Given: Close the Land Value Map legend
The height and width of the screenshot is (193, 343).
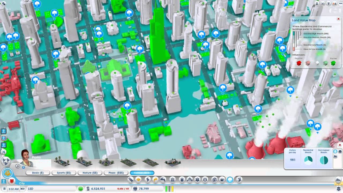Looking at the screenshot, I should pos(338,19).
